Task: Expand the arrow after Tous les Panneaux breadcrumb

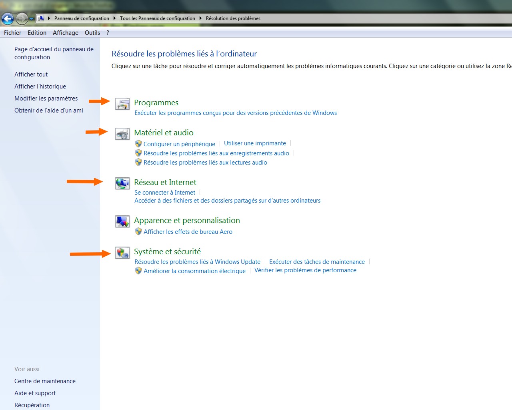Action: pos(200,18)
